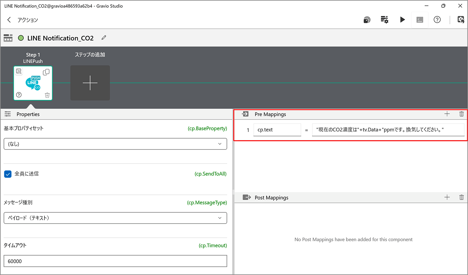Viewport: 468px width, 275px height.
Task: Click the green status circle of the action
Action: click(21, 38)
